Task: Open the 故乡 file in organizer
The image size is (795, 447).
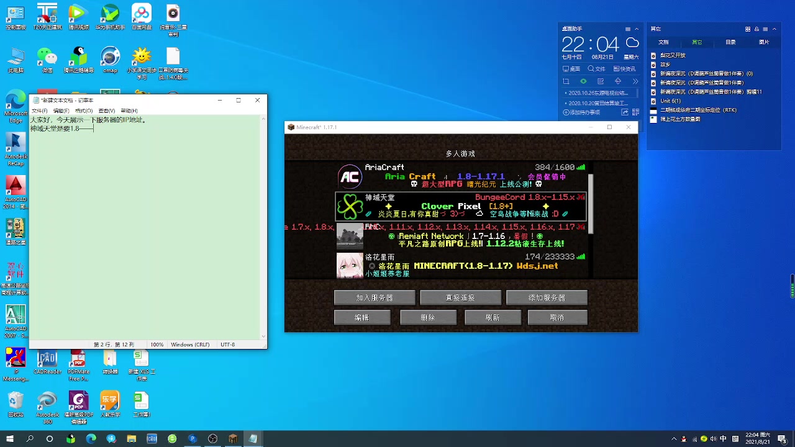Action: coord(661,65)
